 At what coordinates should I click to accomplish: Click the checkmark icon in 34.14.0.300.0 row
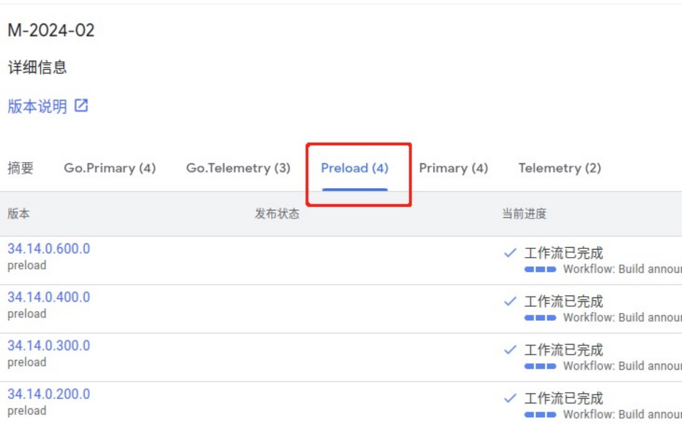[x=510, y=350]
